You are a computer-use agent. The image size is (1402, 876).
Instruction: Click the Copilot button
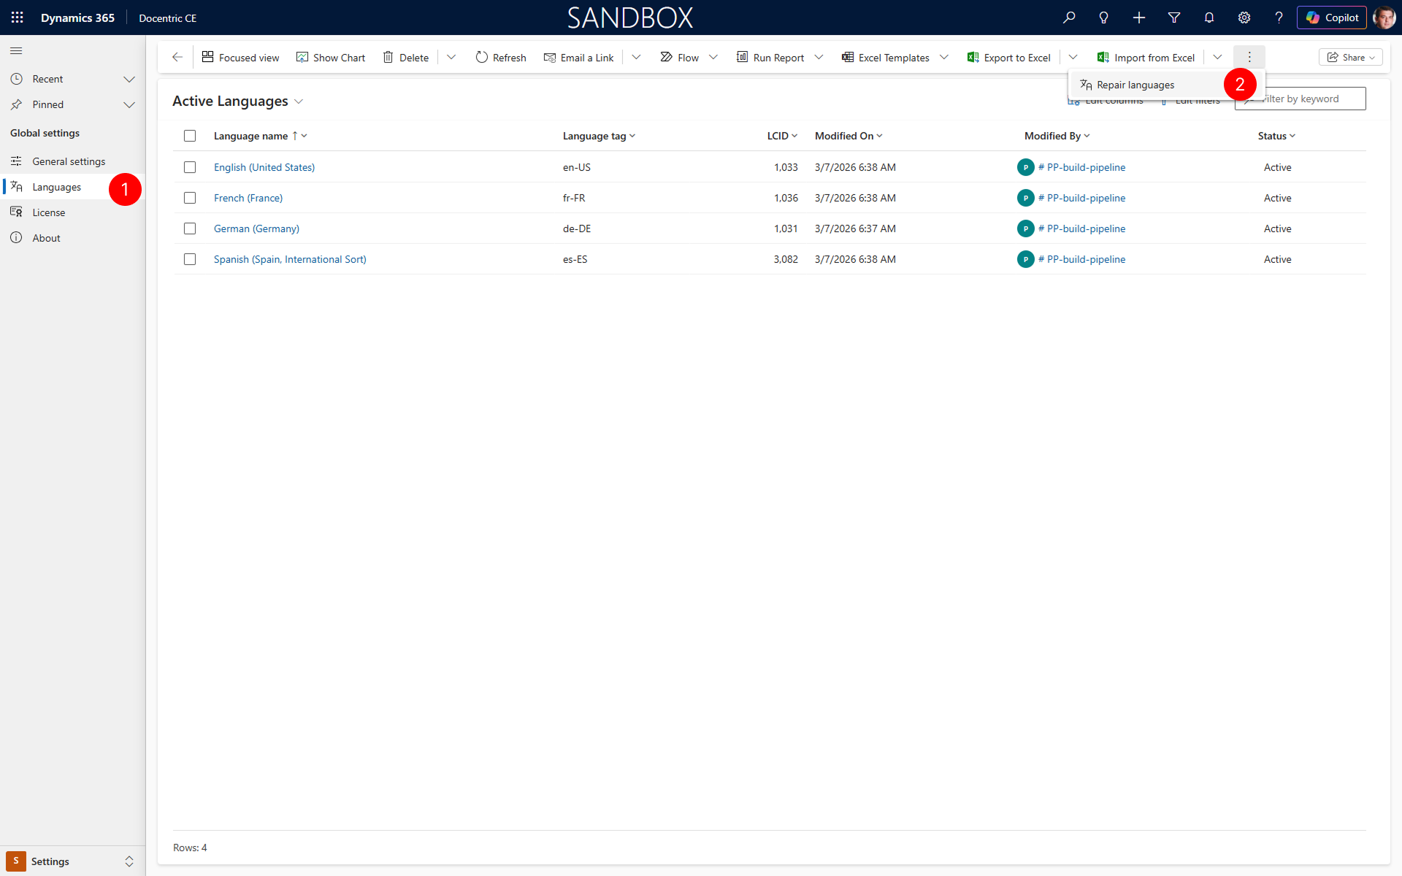pos(1332,18)
